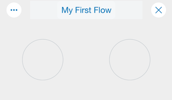This screenshot has width=172, height=100.
Task: Select the right empty circle placeholder
Action: pyautogui.click(x=130, y=60)
